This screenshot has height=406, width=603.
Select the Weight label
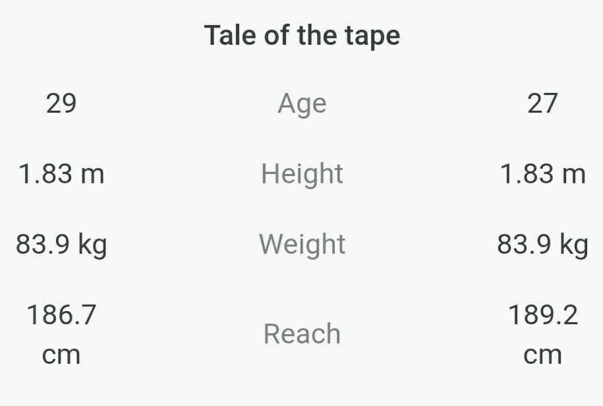click(x=302, y=245)
